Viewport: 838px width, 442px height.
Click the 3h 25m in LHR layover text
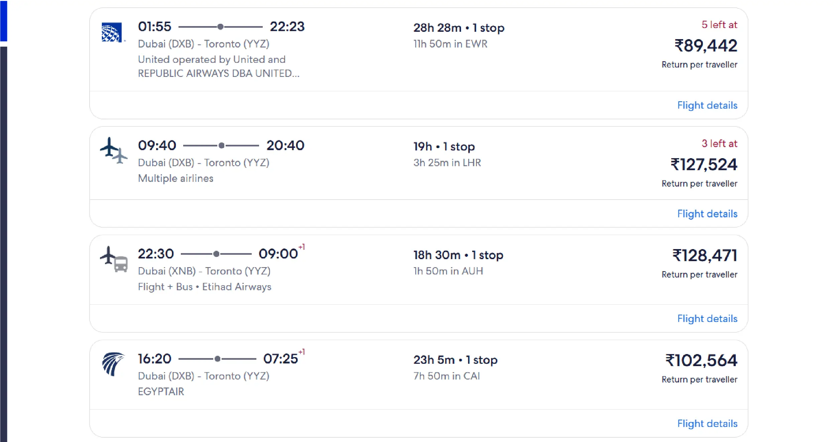point(447,163)
